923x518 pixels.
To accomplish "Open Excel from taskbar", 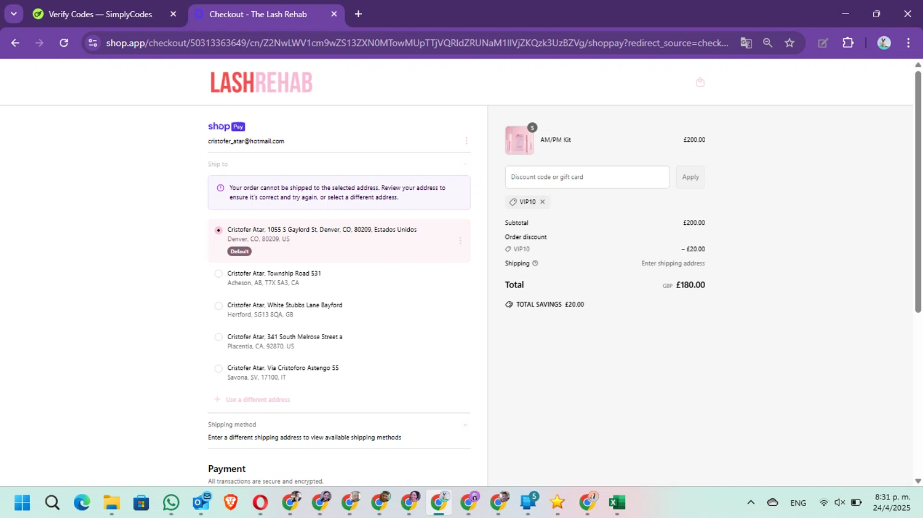I will click(617, 503).
